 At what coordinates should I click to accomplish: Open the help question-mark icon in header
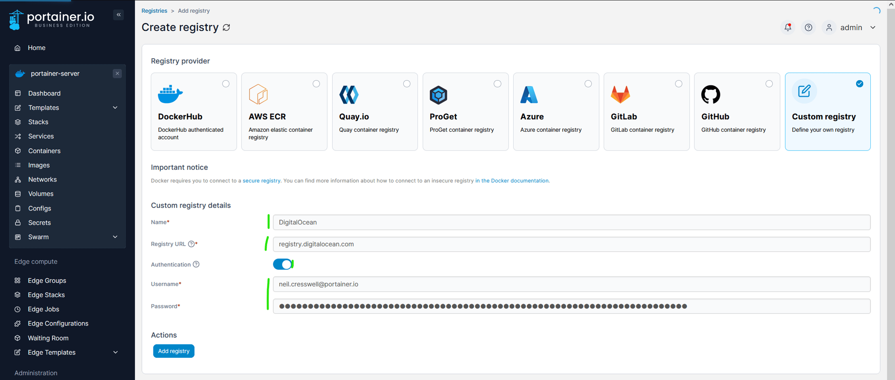808,27
